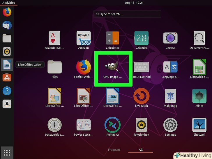212x159 pixels.
Task: Click Rhythmbox icon in the dock
Action: click(x=7, y=51)
